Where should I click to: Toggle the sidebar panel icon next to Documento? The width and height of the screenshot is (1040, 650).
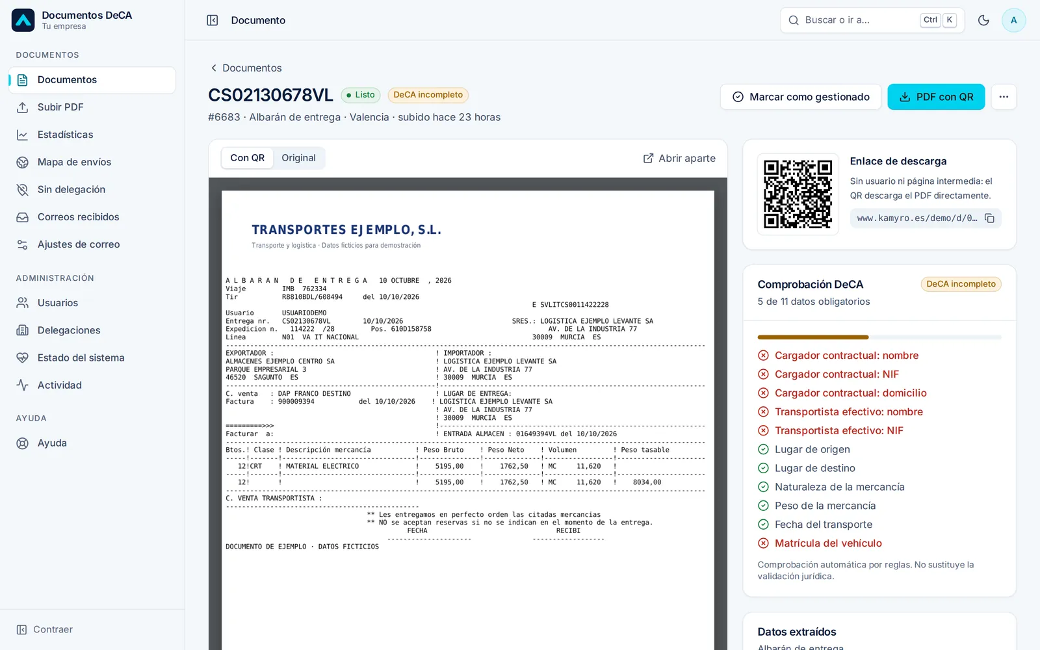(x=213, y=20)
